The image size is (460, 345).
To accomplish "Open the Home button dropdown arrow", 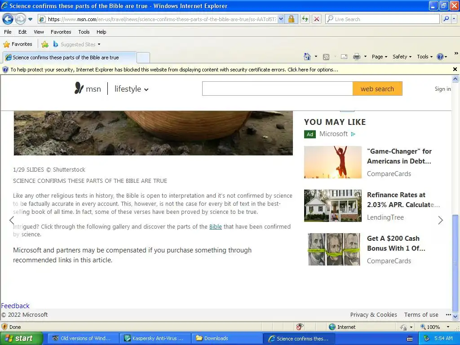I will coord(316,57).
